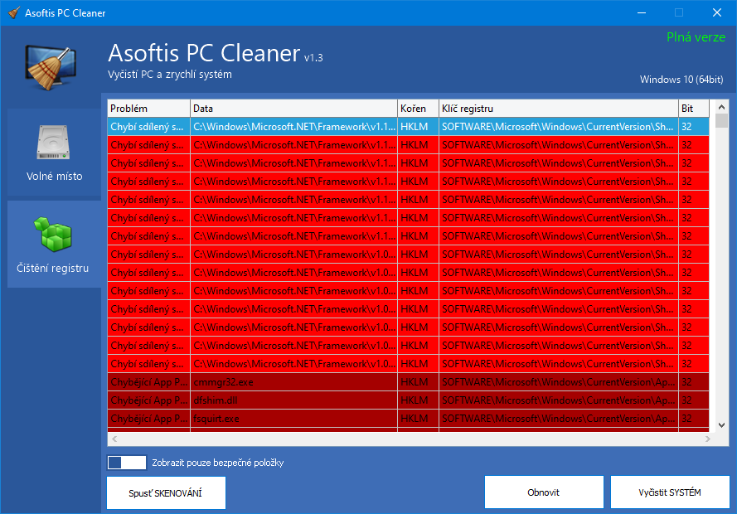Click HKLM cell in the fsquirt.exe row
737x514 pixels.
point(418,419)
